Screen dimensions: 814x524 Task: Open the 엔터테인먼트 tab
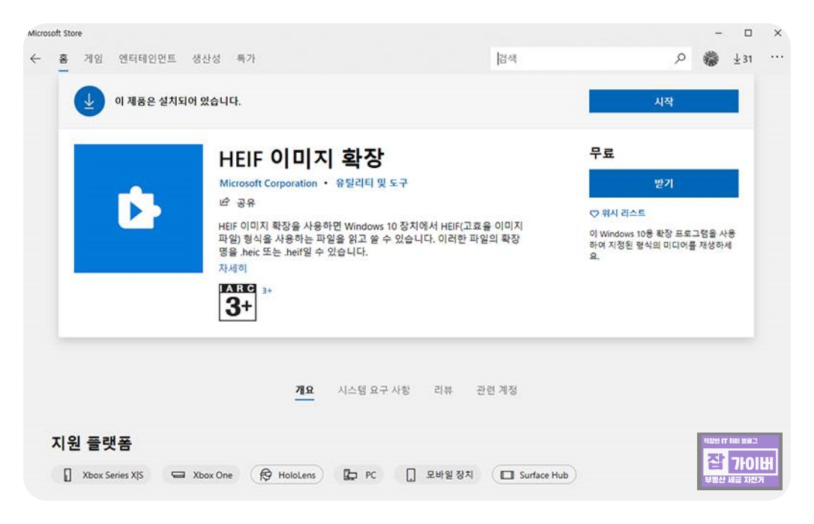(148, 58)
